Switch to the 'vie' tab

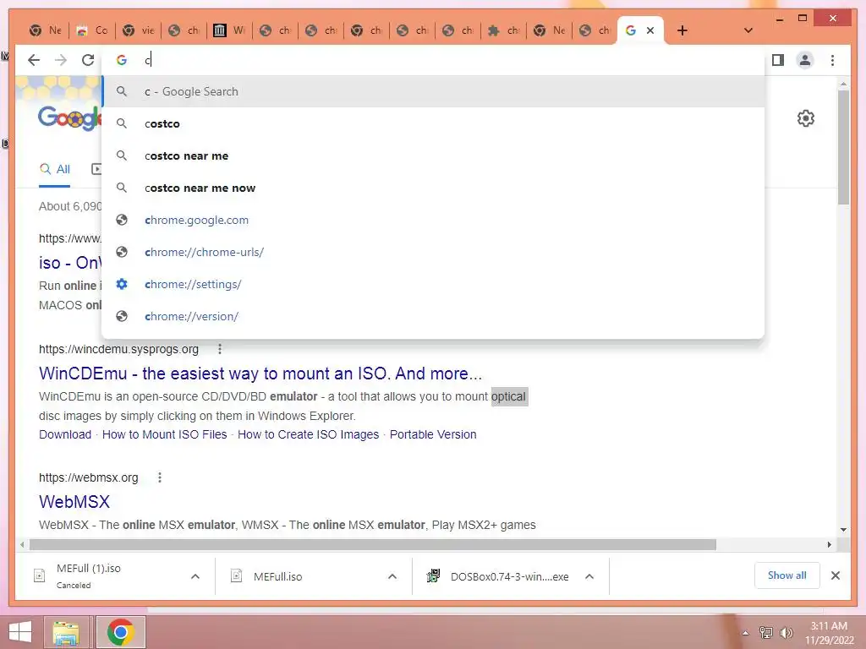click(x=138, y=30)
